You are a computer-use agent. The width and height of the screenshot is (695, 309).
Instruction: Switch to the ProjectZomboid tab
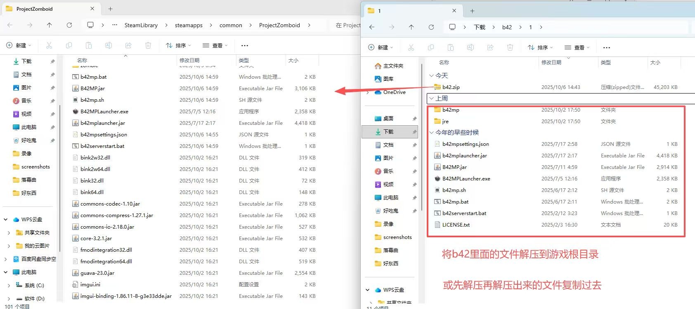point(35,9)
